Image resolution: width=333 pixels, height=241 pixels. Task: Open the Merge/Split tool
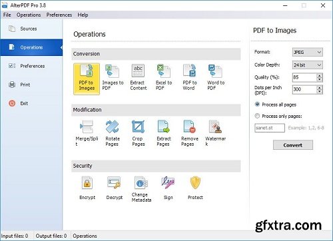(87, 133)
